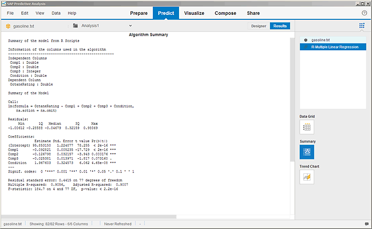Click the SAP Predictive Analysis title icon
This screenshot has width=372, height=229.
(x=3, y=3)
